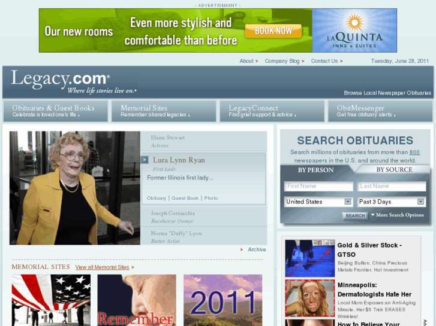Open the Photo link
The image size is (436, 326).
[x=211, y=198]
